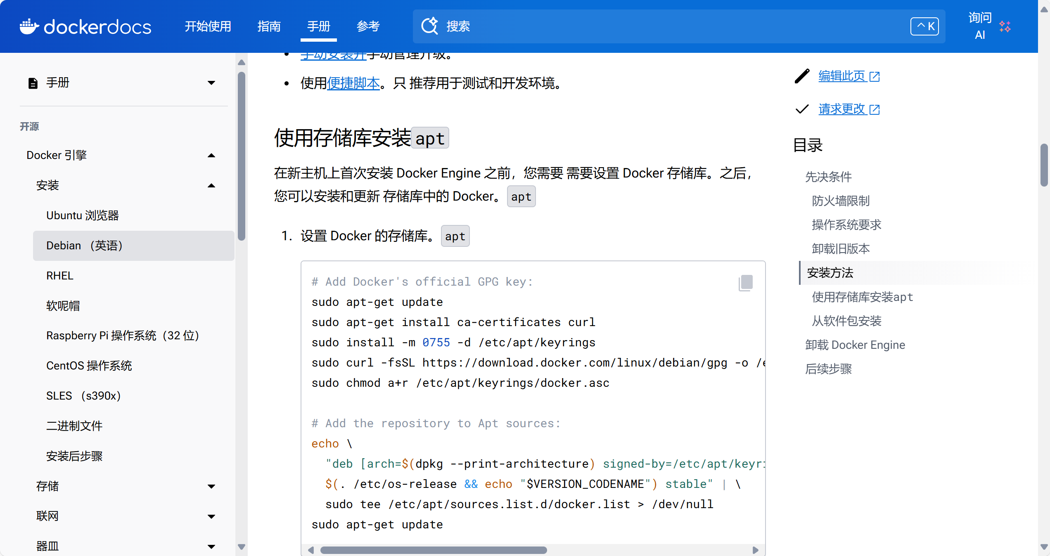Click the Docker whale logo icon
The height and width of the screenshot is (556, 1050).
tap(29, 27)
